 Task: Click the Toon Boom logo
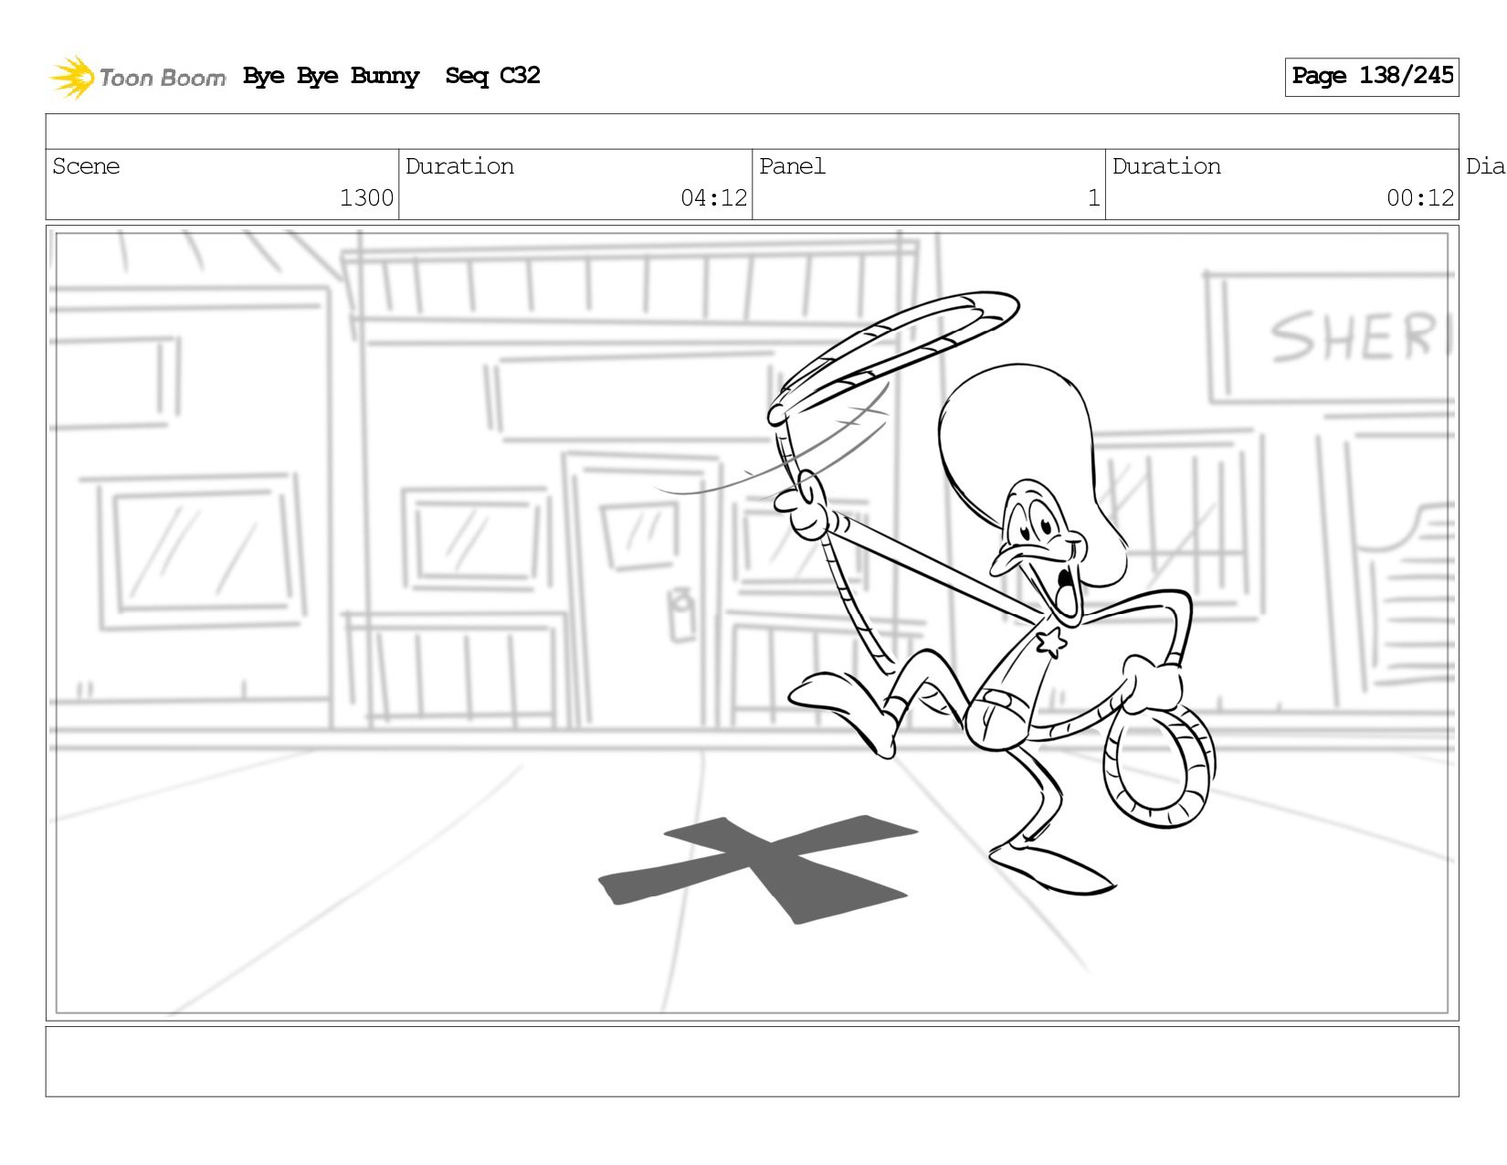click(x=137, y=77)
